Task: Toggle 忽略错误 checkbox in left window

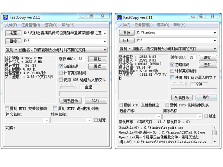Action: click(61, 66)
